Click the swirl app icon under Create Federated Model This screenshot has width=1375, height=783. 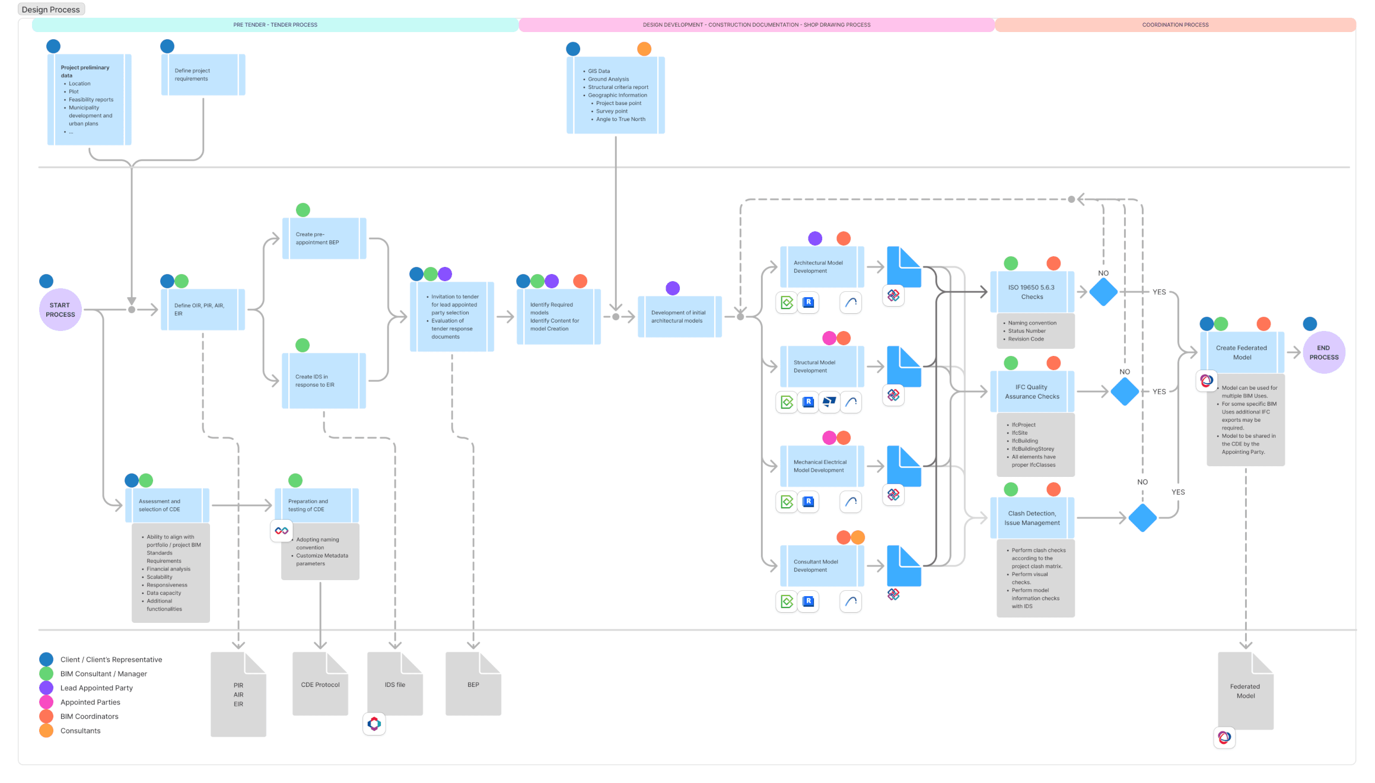1206,381
